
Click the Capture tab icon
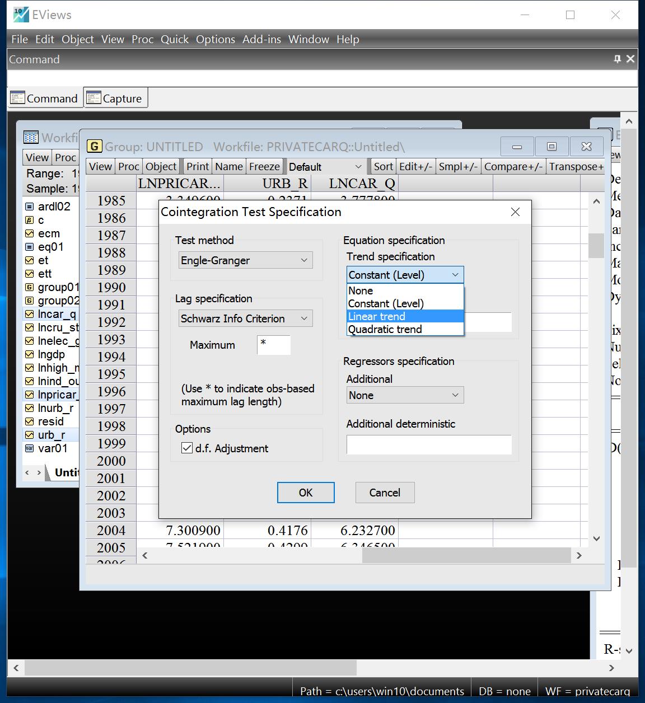pyautogui.click(x=94, y=98)
